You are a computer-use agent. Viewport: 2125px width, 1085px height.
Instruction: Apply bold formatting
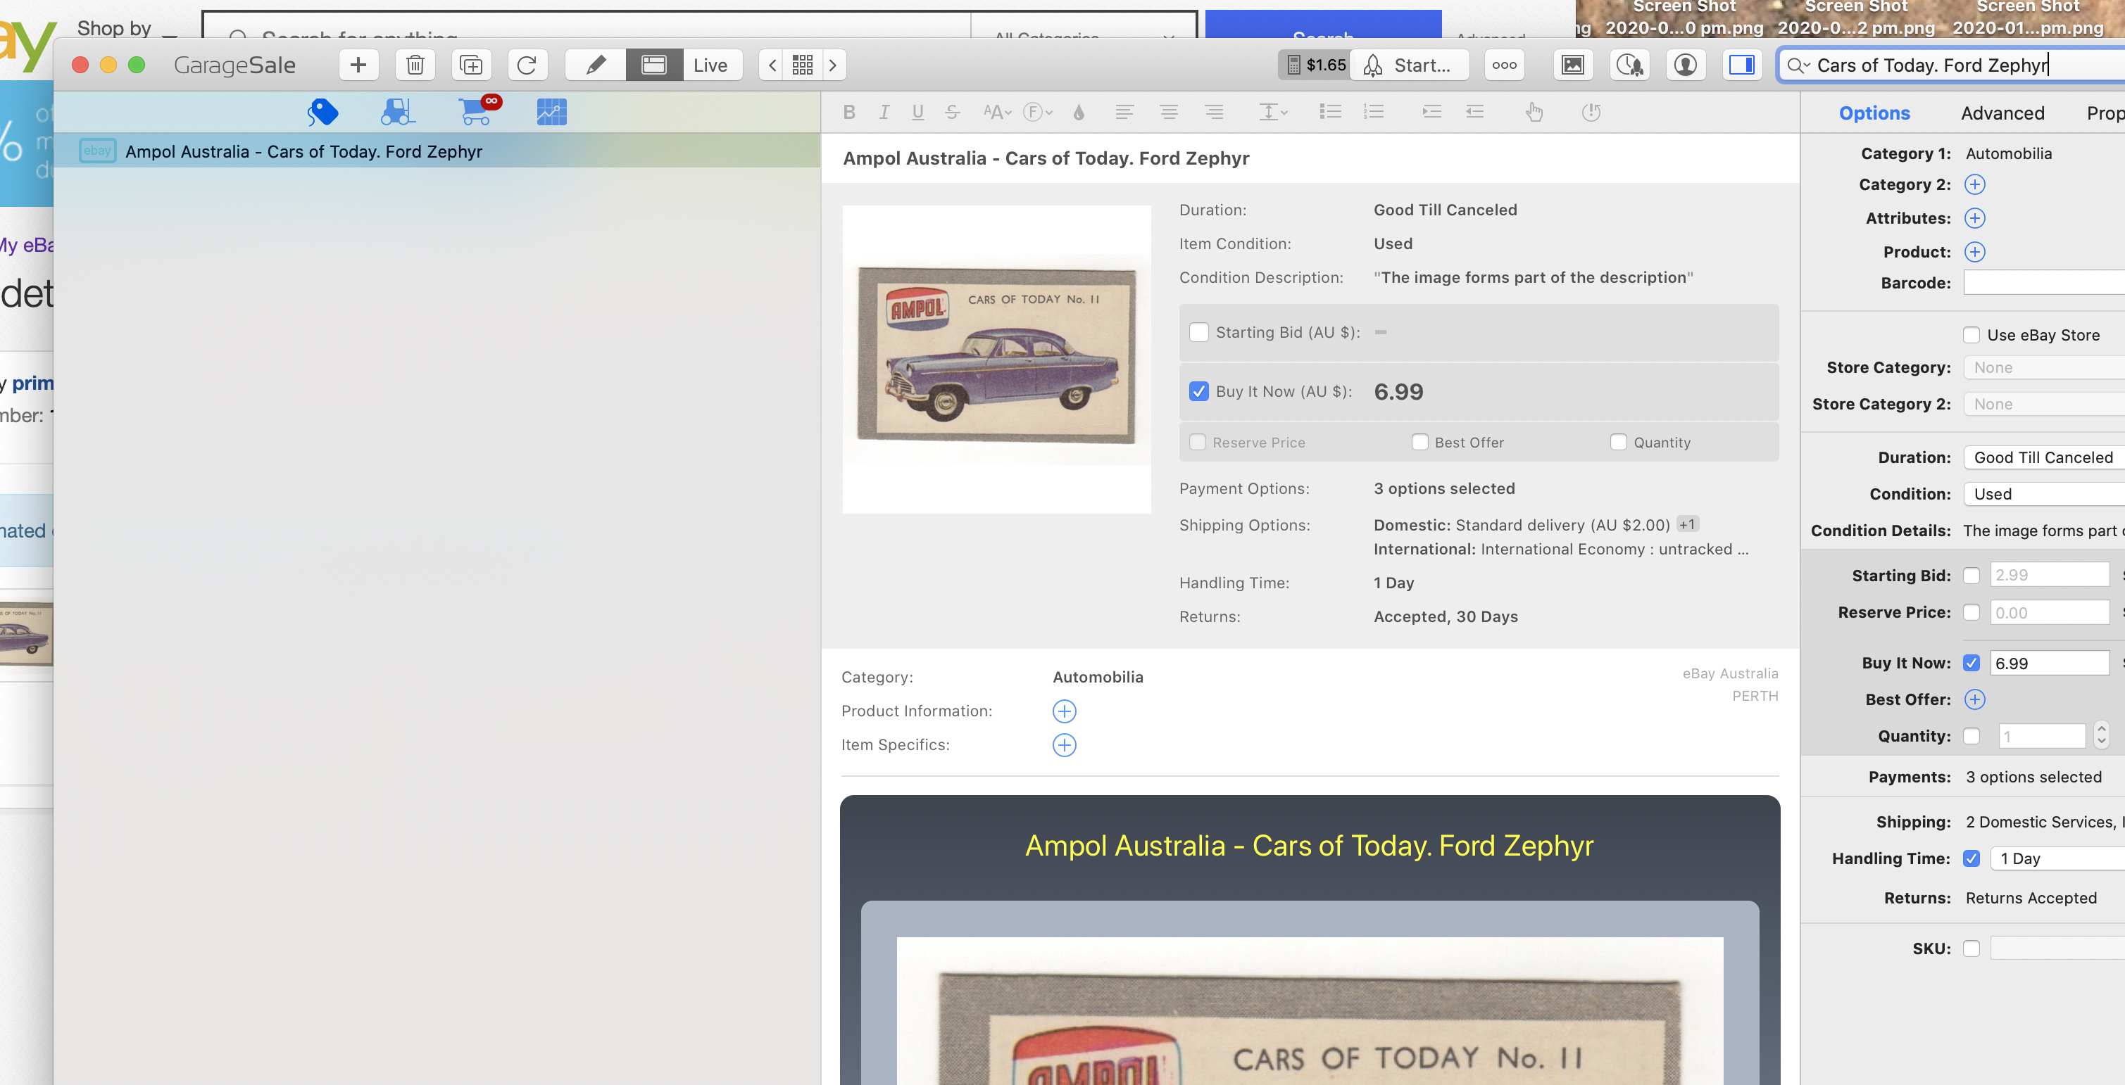[x=849, y=112]
